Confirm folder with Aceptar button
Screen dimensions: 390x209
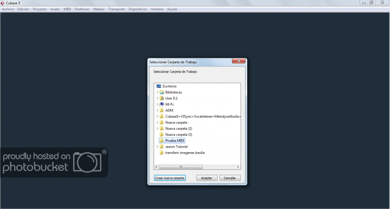pos(207,178)
